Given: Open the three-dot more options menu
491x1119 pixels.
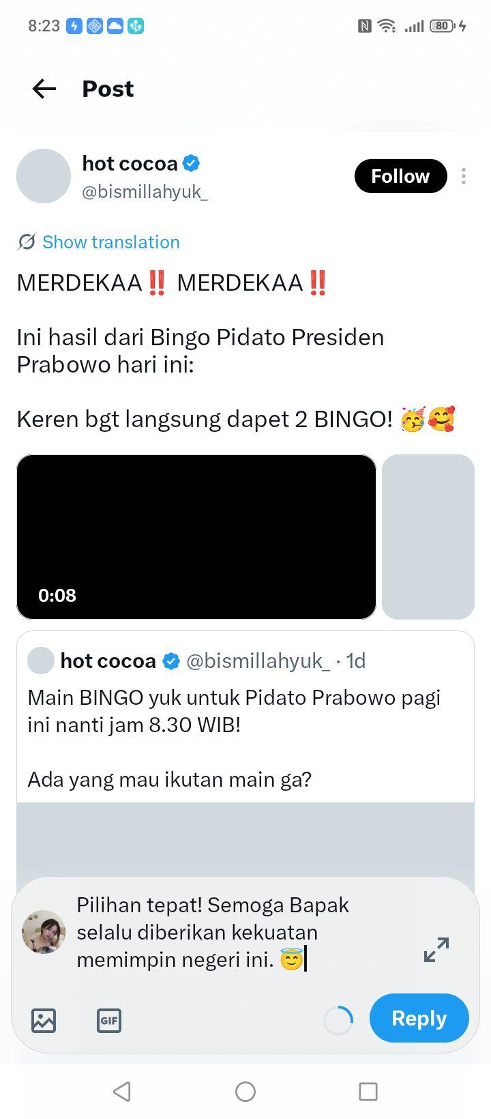Looking at the screenshot, I should tap(464, 176).
